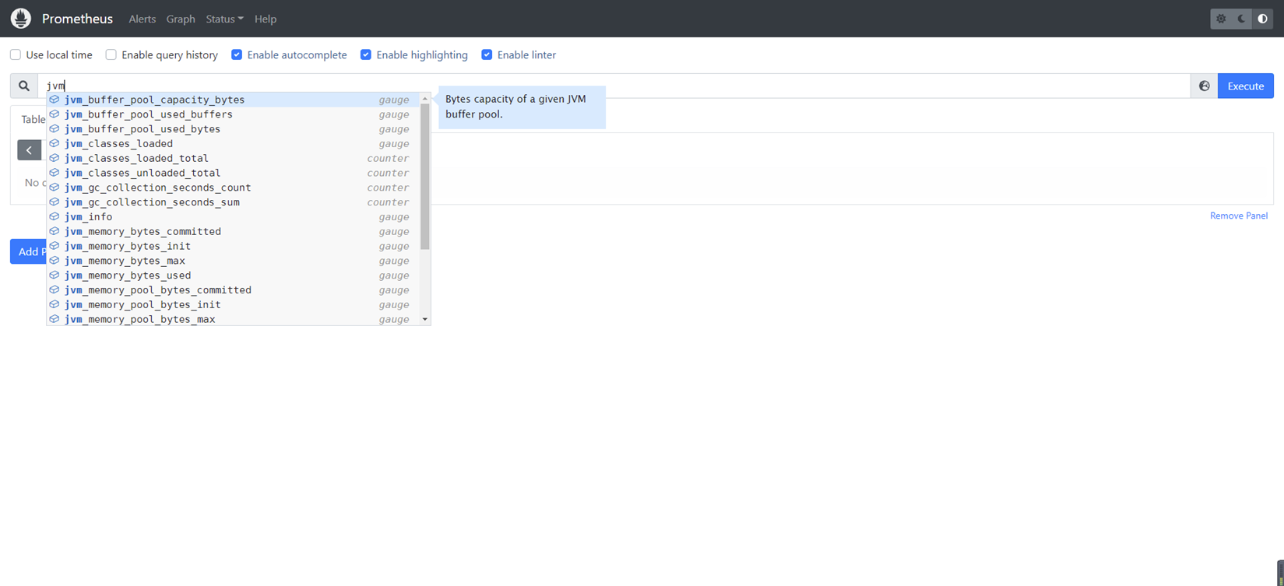Image resolution: width=1284 pixels, height=586 pixels.
Task: Select jvm_memory_pool_bytes_init suggestion
Action: tap(234, 304)
